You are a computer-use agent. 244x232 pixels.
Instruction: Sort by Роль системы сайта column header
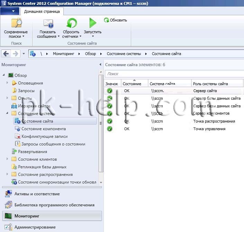pos(217,84)
